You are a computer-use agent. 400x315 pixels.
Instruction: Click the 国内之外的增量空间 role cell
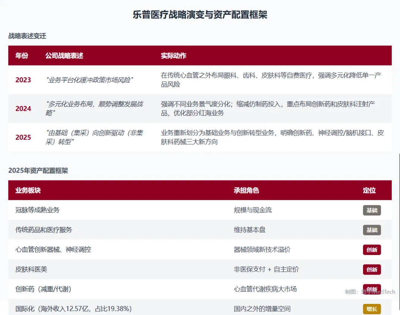click(262, 309)
